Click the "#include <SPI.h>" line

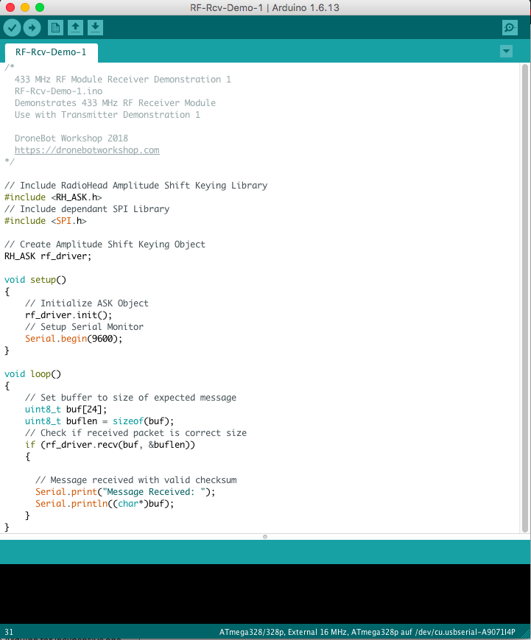(x=46, y=221)
